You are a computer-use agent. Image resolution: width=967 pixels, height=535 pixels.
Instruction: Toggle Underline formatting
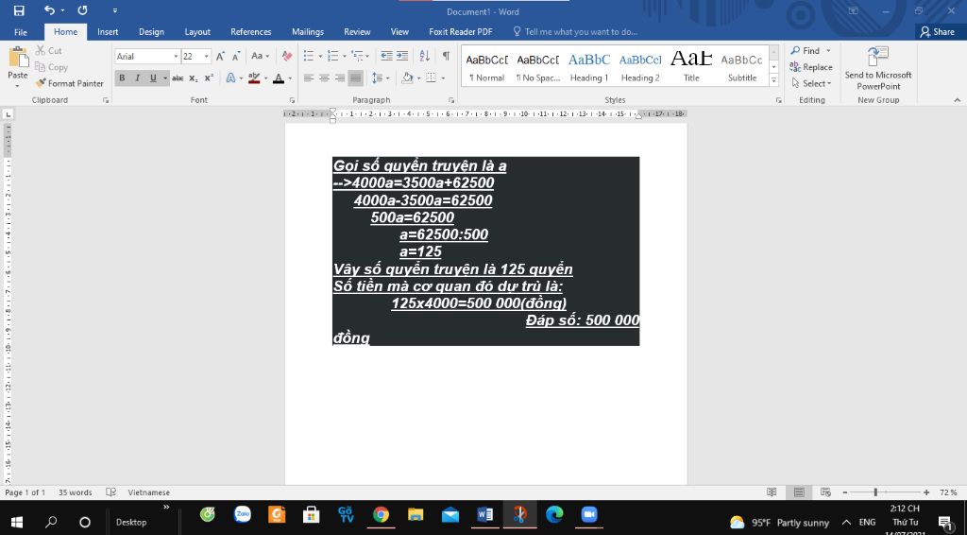click(x=153, y=78)
